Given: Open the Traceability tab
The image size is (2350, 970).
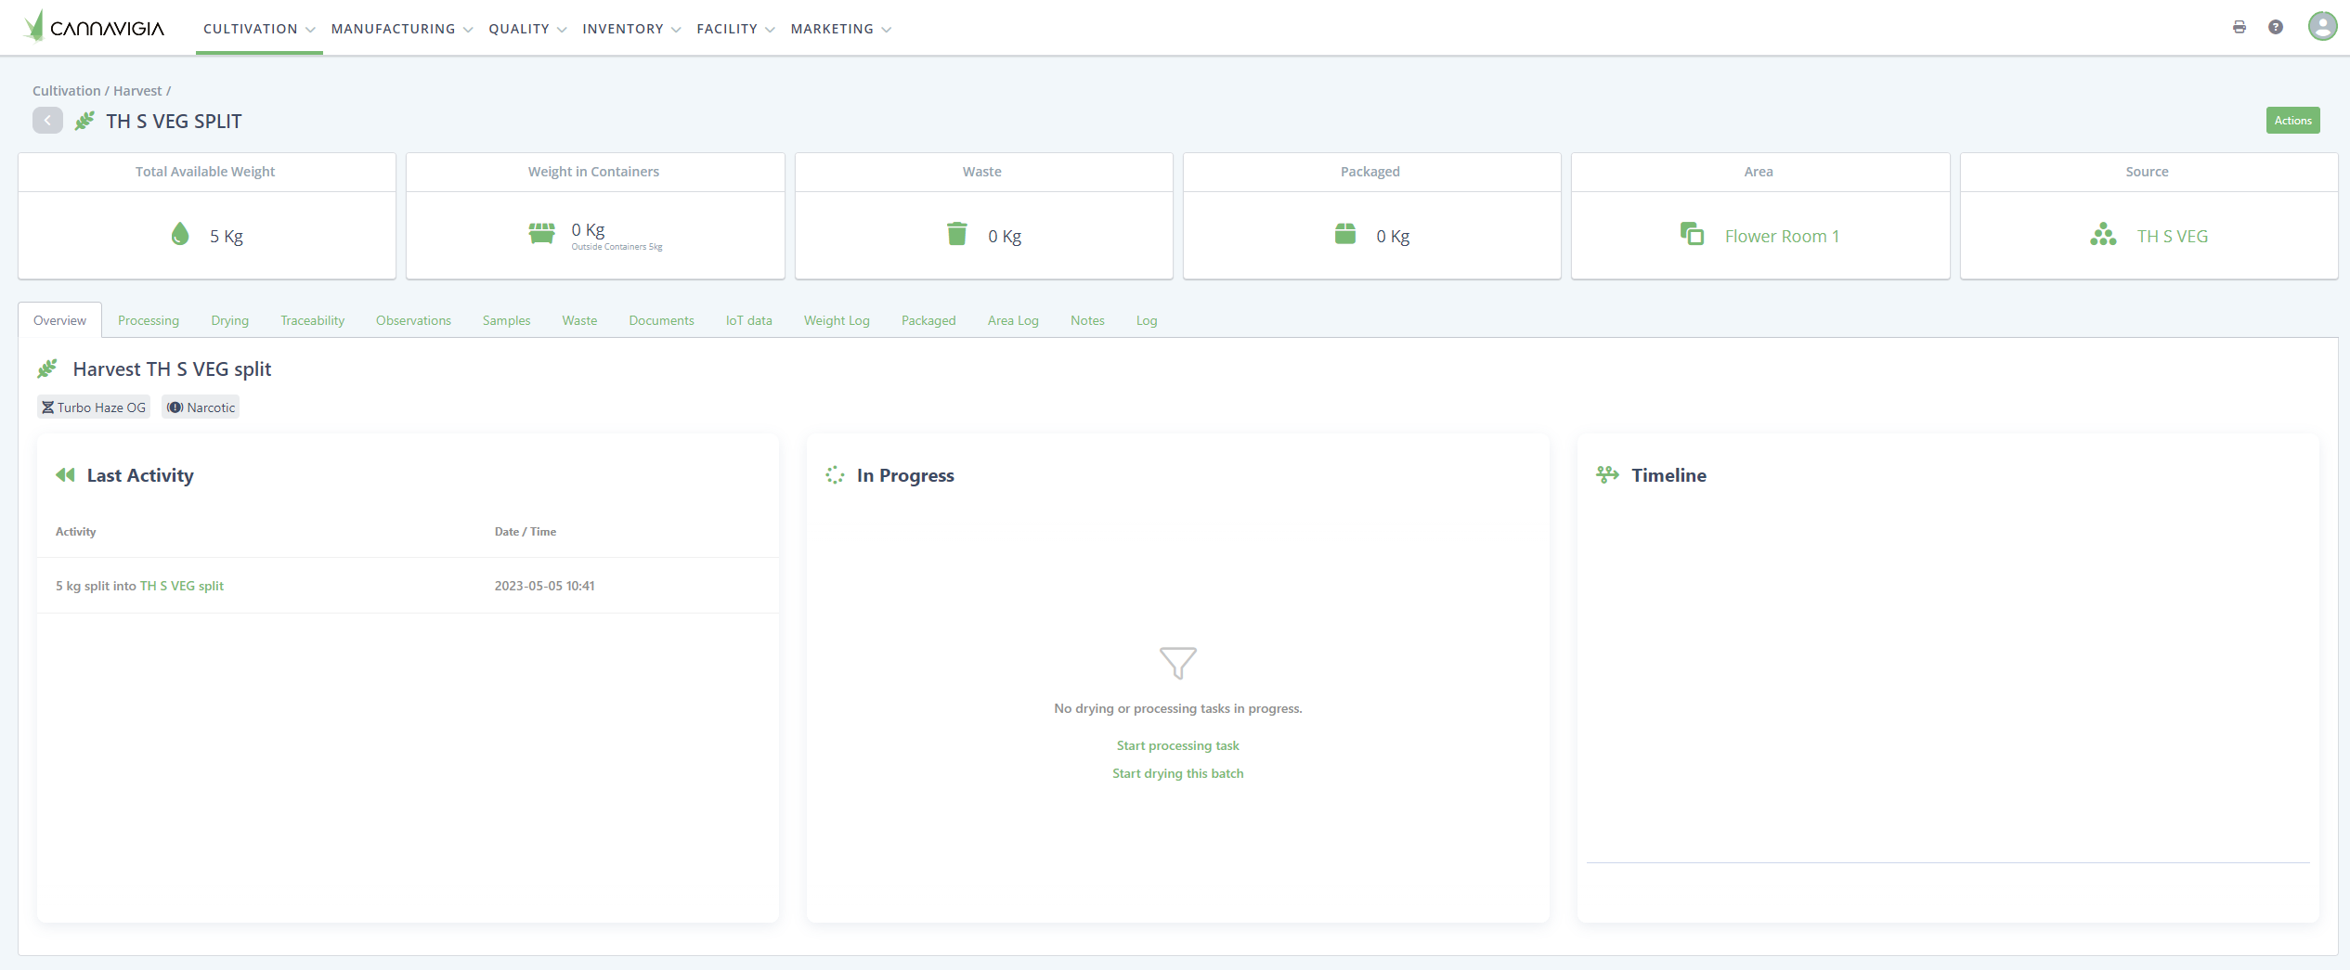Looking at the screenshot, I should (x=312, y=320).
